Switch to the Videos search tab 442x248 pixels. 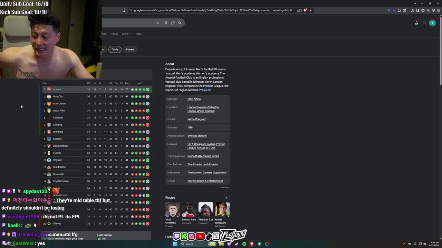point(114,34)
